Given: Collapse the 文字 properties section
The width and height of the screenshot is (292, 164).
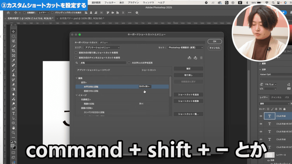Looking at the screenshot, I should tap(260, 69).
